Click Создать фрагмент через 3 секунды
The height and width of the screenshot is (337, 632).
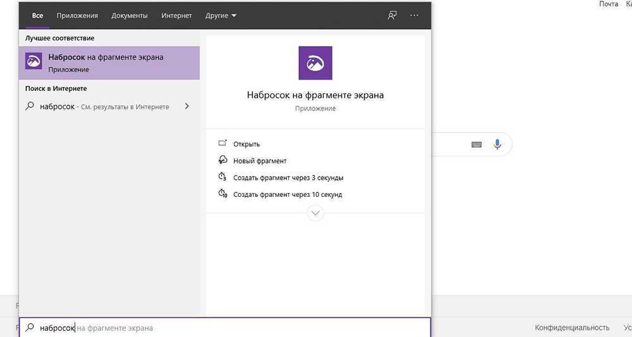pos(288,177)
